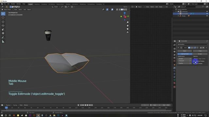The image size is (209, 117).
Task: Open viewport Options dropdown
Action: pyautogui.click(x=126, y=7)
